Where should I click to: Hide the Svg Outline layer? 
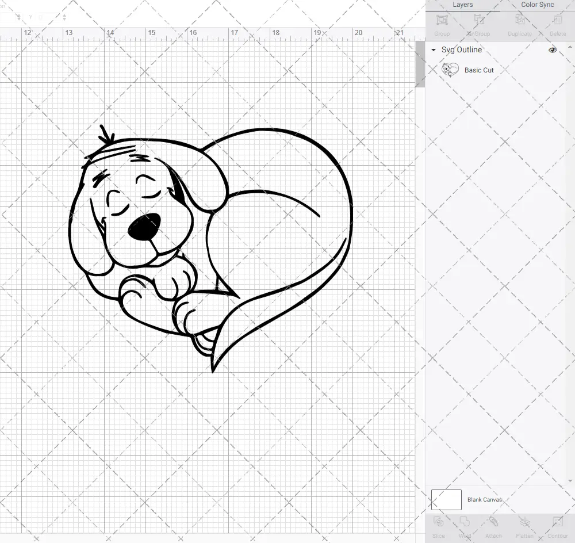(x=552, y=50)
